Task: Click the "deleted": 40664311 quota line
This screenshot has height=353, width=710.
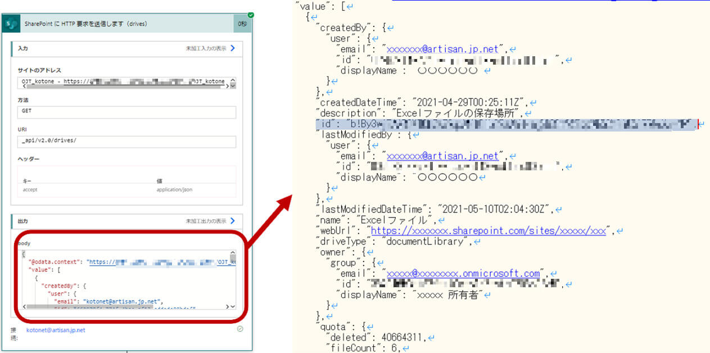Action: point(378,337)
